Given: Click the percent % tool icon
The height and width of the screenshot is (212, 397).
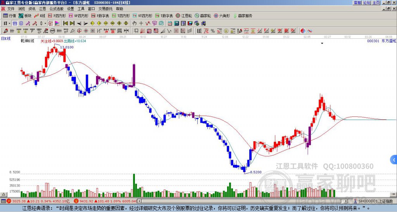Looking at the screenshot, I should pos(213,31).
